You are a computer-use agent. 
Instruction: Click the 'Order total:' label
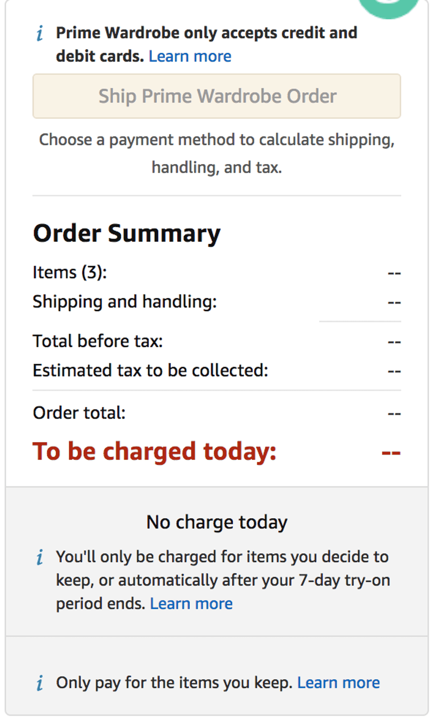79,413
